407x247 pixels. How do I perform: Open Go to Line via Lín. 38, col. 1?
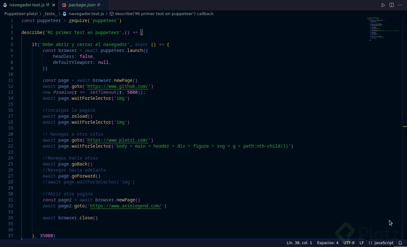pos(299,243)
